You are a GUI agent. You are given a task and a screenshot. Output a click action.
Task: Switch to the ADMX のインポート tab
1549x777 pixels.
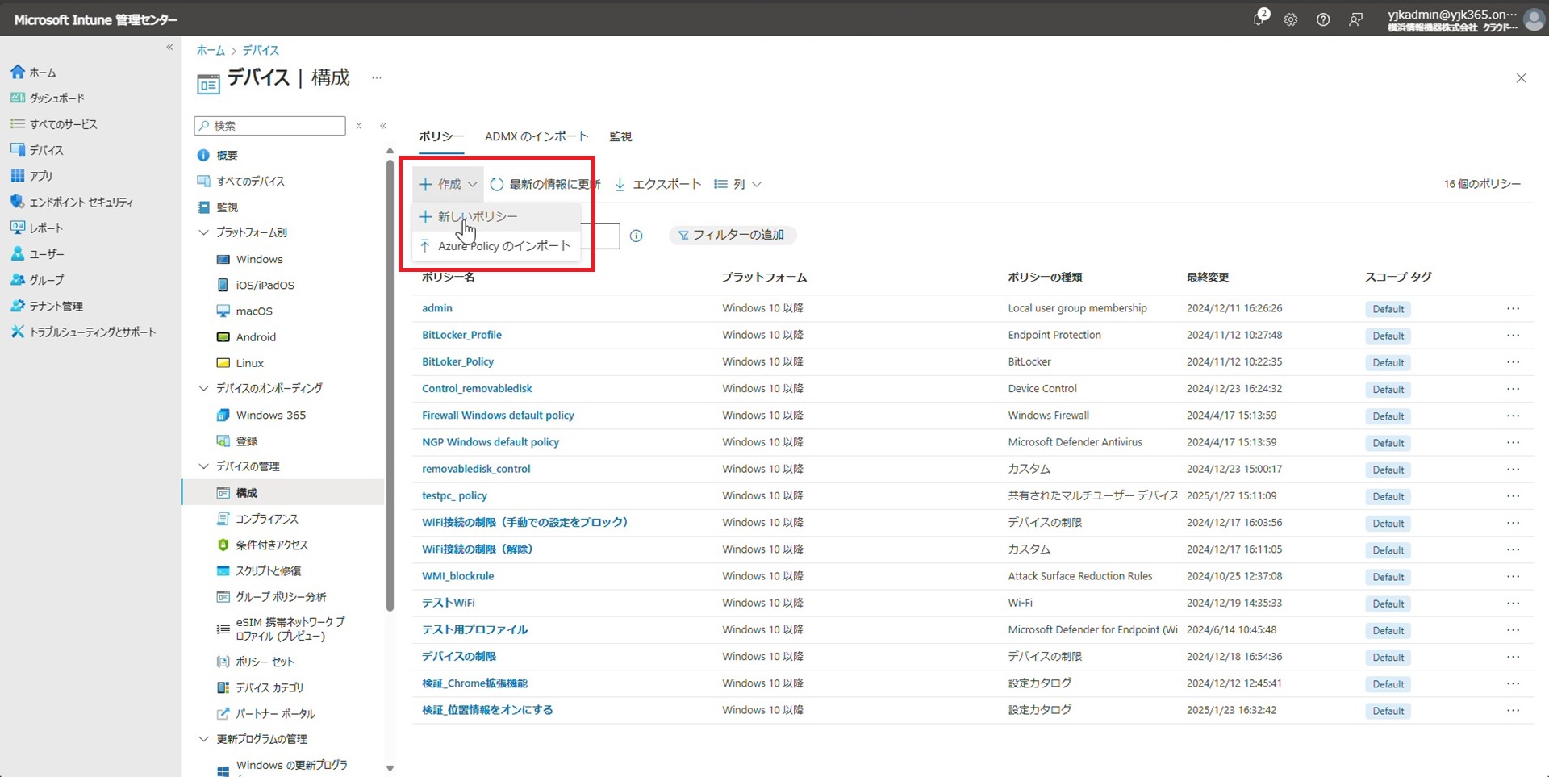[537, 136]
